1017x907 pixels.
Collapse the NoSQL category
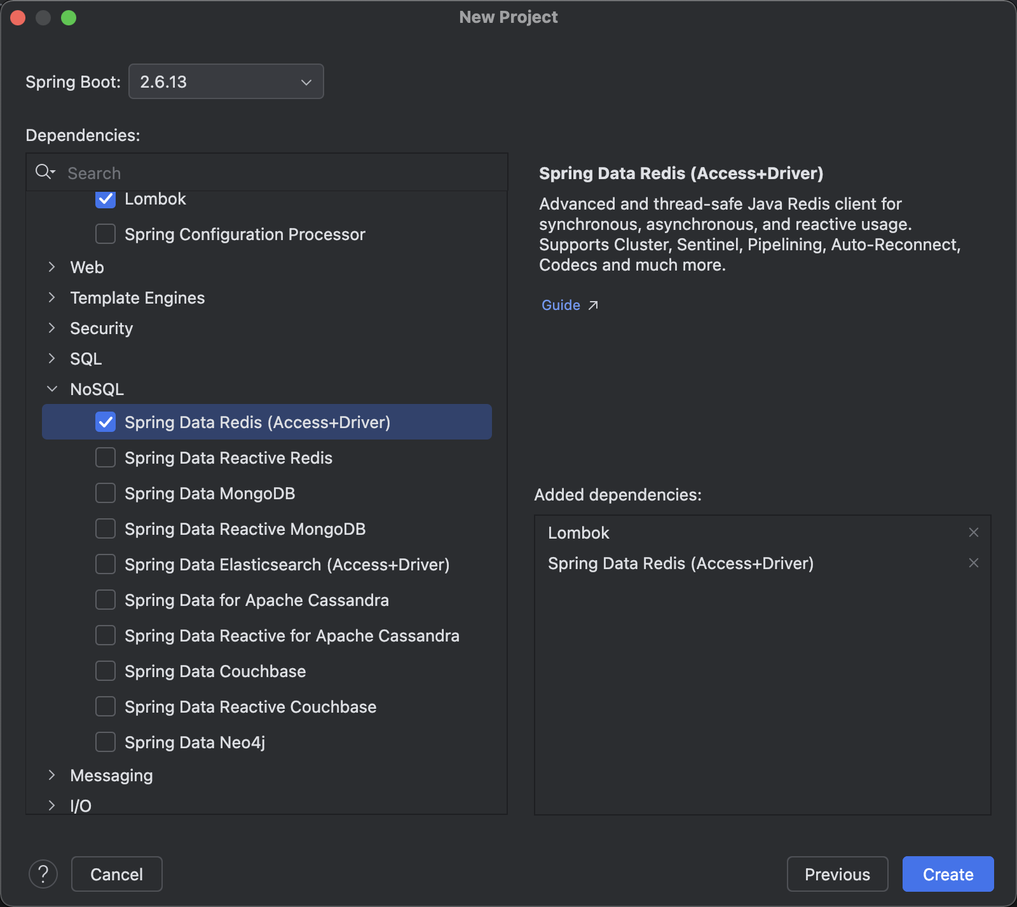click(52, 389)
